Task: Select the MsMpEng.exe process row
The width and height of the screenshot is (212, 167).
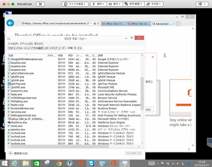Action: point(74,102)
